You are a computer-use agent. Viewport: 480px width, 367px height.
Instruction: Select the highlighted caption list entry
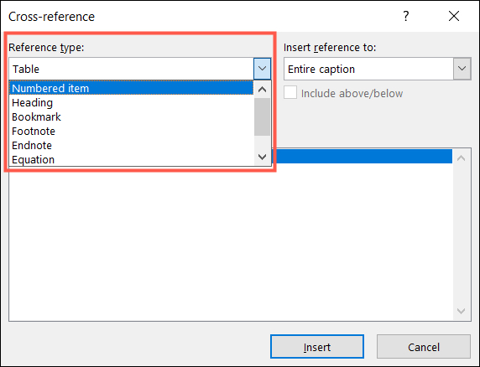coord(363,156)
